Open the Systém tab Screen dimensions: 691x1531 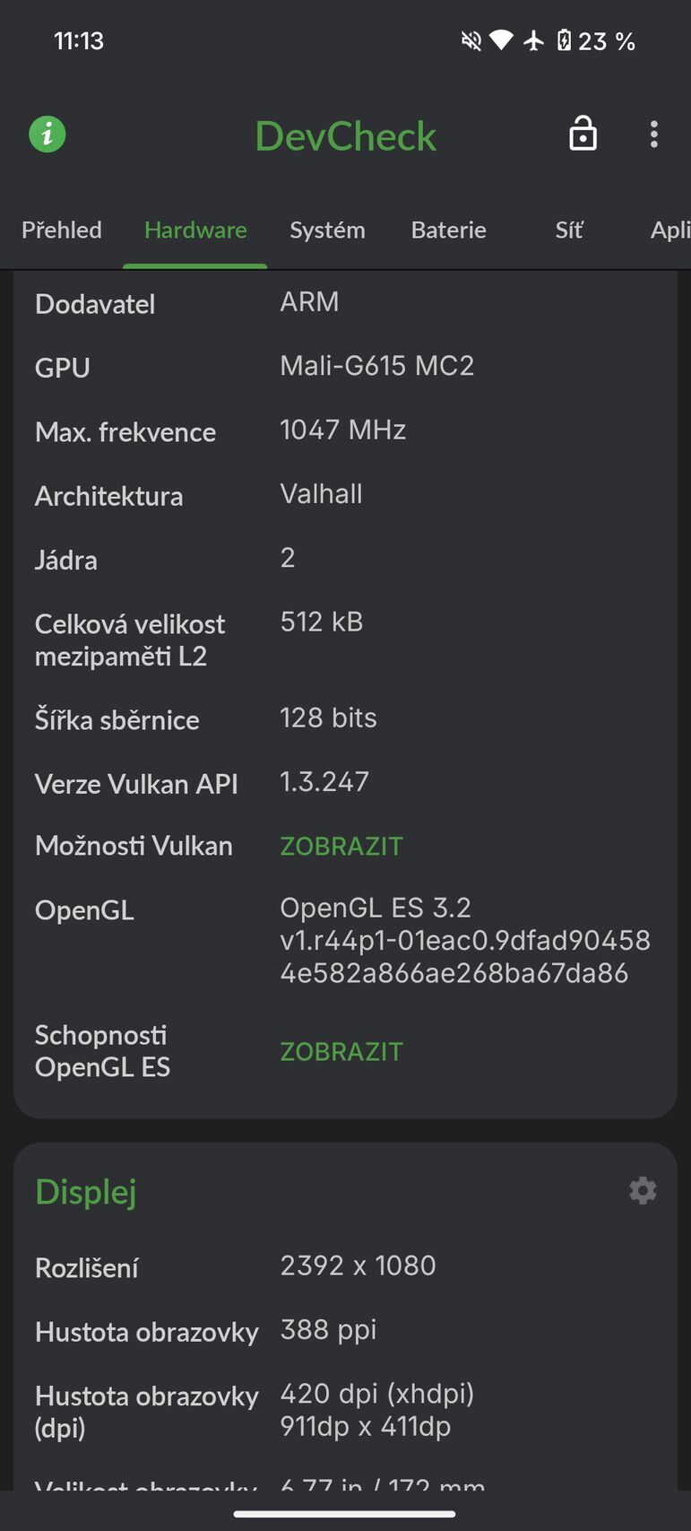[x=327, y=231]
